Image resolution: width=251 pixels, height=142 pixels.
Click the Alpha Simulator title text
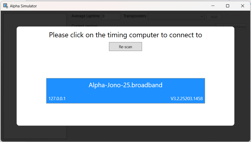point(23,6)
